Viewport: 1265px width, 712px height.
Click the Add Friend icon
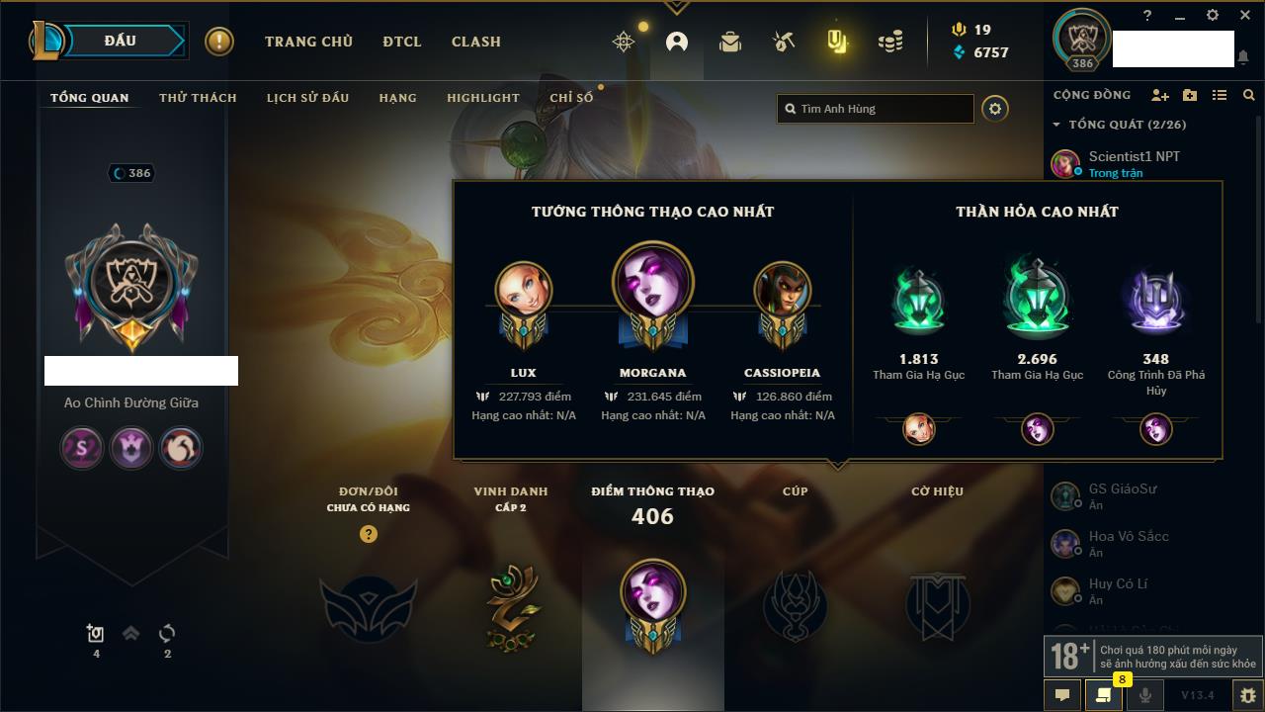(x=1160, y=95)
